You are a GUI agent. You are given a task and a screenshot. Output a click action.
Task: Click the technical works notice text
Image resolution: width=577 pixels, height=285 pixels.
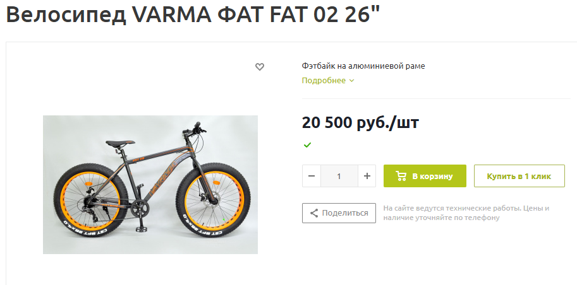[x=466, y=213]
